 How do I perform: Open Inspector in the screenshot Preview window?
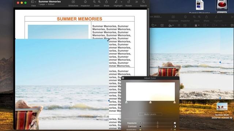tap(185, 17)
